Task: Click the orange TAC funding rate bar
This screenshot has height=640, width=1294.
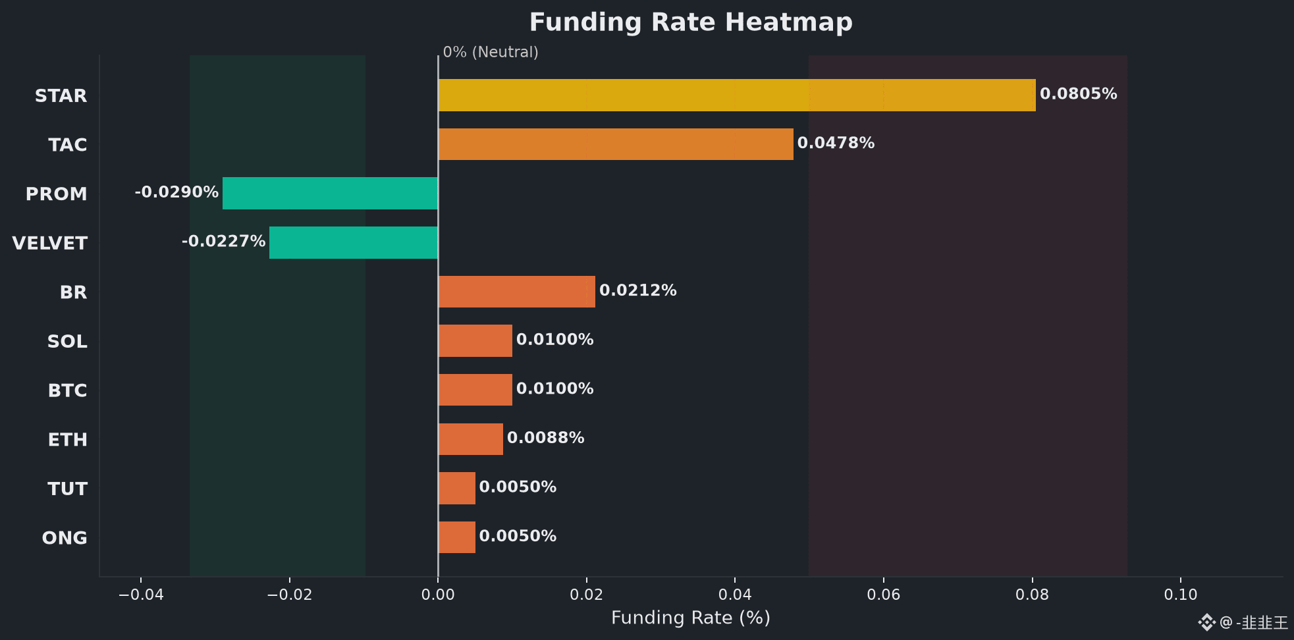Action: tap(616, 144)
